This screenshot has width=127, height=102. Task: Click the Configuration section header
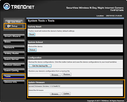point(75,58)
